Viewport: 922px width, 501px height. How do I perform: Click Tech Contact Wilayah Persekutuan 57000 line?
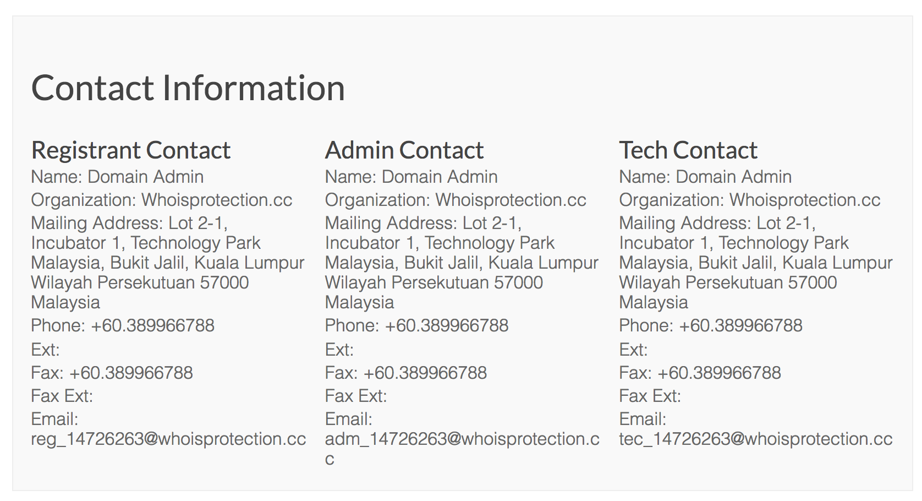[728, 282]
